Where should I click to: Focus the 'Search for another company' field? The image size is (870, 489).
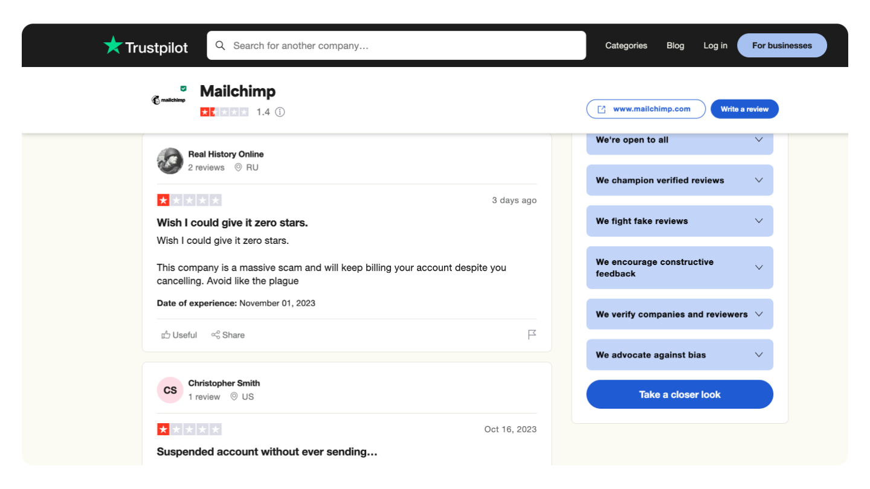point(396,45)
